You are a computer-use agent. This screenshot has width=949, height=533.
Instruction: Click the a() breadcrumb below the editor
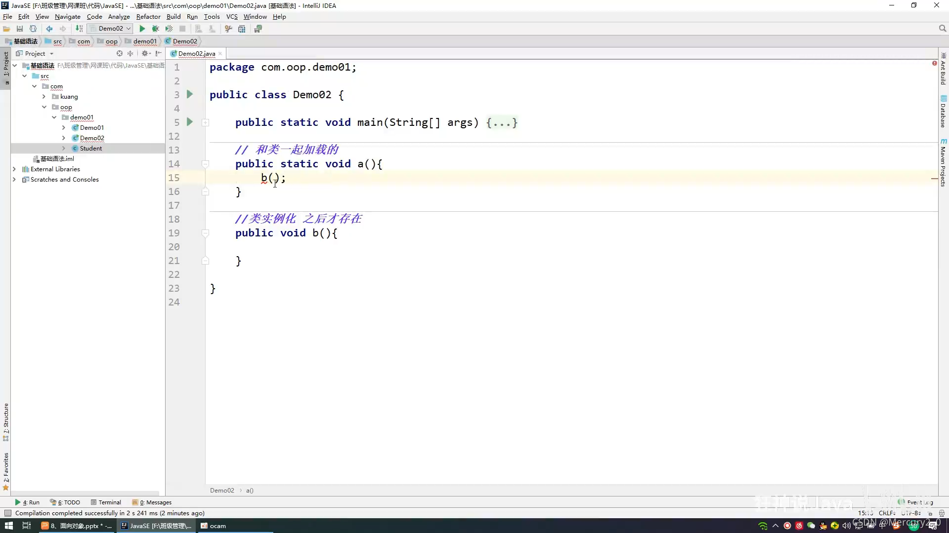point(250,490)
